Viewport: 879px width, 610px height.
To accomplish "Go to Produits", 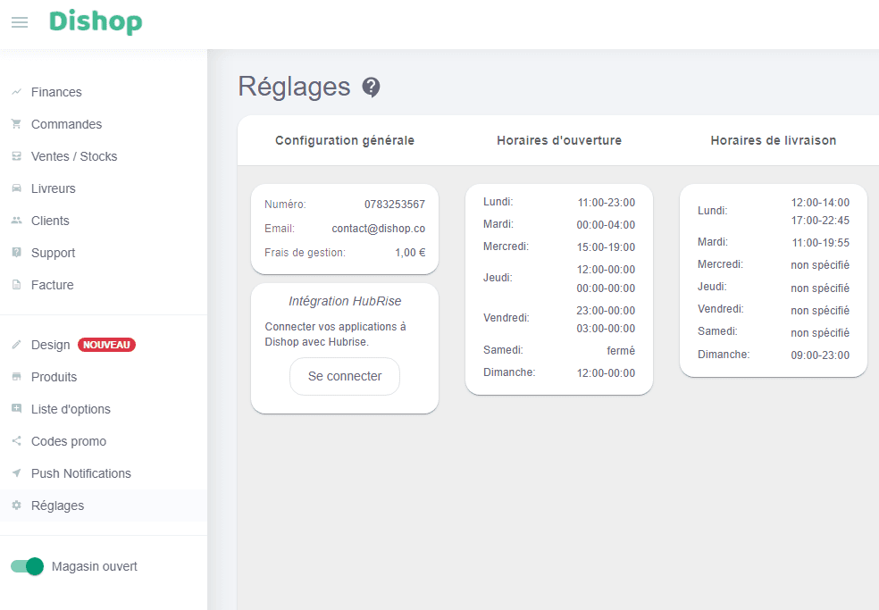I will click(x=54, y=377).
